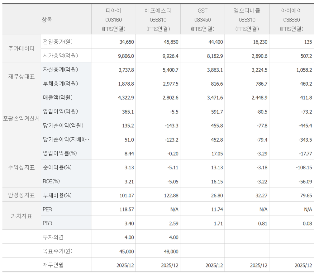This screenshot has width=319, height=274.
Task: Click the 영업이익(억원) row label
Action: (60, 111)
